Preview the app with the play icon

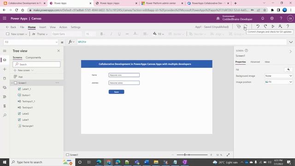coord(273,27)
